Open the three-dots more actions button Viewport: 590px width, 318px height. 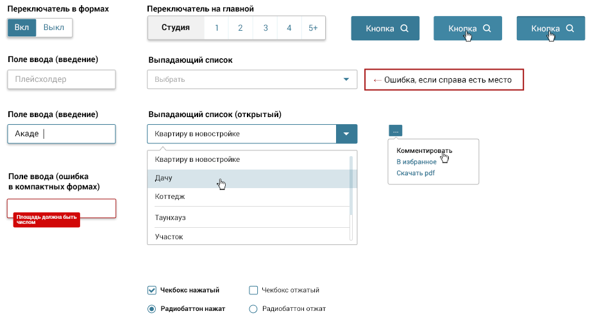point(396,131)
